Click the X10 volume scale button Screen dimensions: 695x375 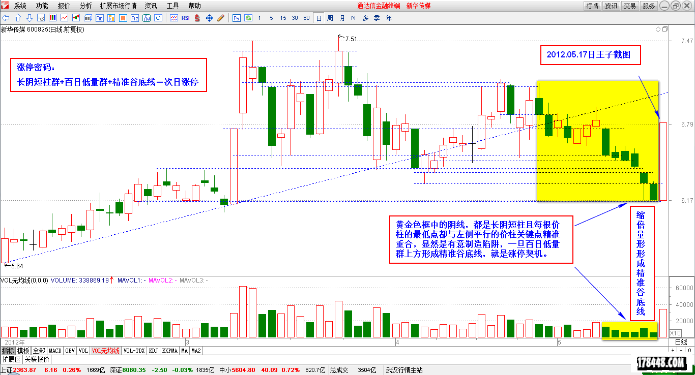tap(675, 332)
